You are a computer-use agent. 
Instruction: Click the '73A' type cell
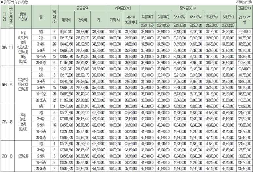[x=4, y=122]
